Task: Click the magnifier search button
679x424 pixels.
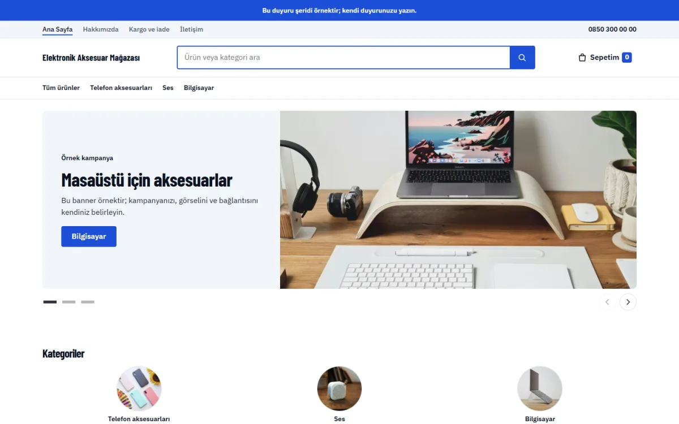Action: tap(522, 58)
